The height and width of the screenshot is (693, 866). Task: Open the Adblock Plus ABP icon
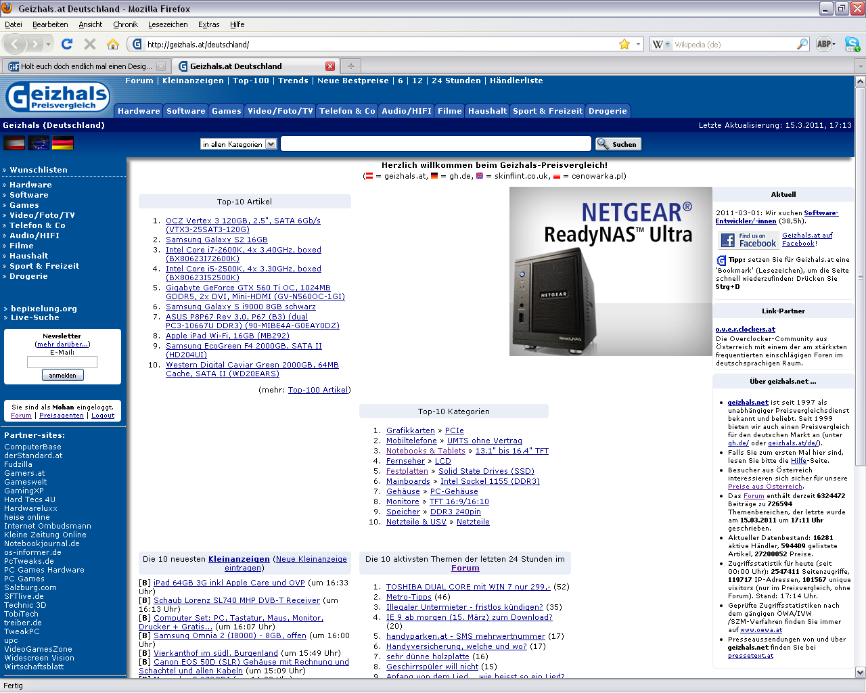coord(823,44)
